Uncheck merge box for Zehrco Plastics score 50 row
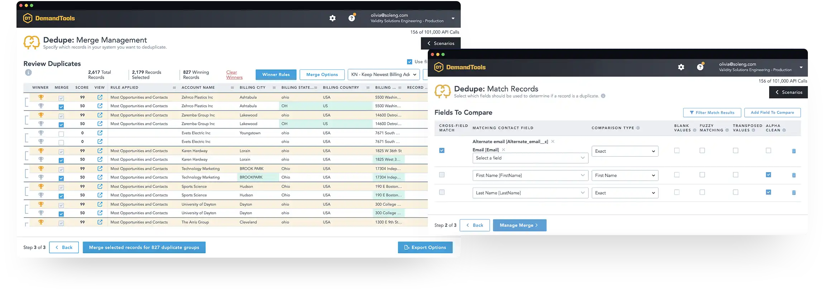Screen dimensions: 824x297 [61, 107]
